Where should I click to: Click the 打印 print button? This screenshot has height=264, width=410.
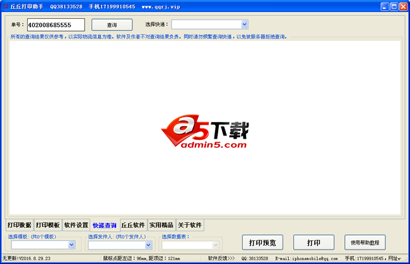pos(313,243)
